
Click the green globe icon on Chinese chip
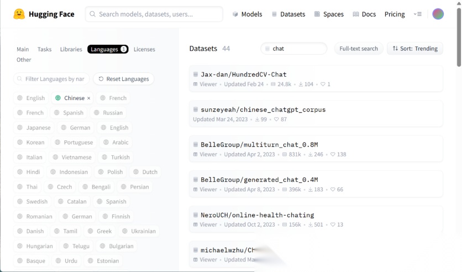57,98
